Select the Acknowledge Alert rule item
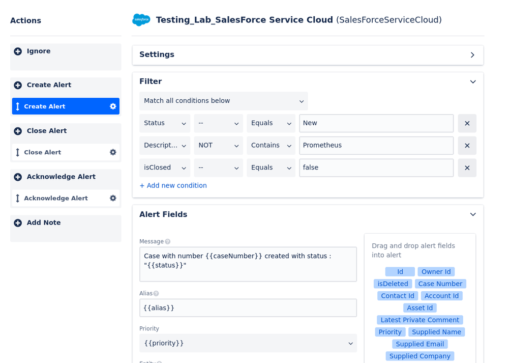 tap(66, 198)
